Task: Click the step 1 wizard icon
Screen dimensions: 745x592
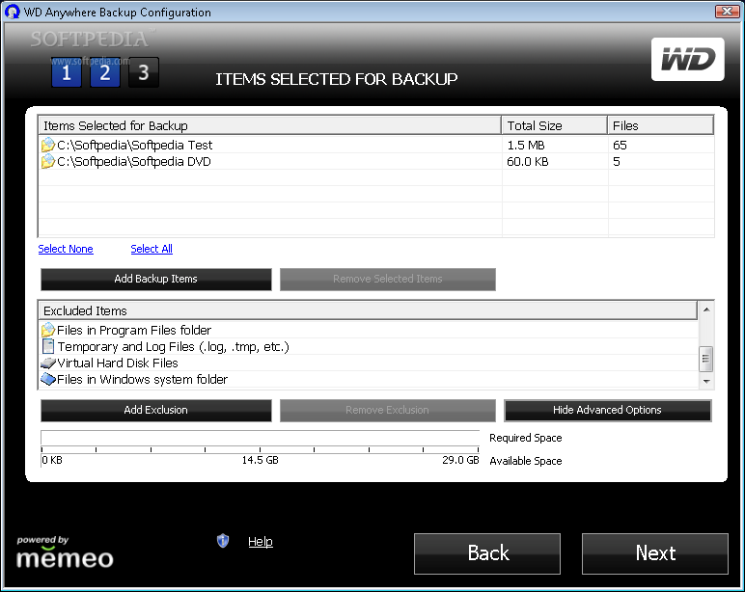Action: coord(67,72)
